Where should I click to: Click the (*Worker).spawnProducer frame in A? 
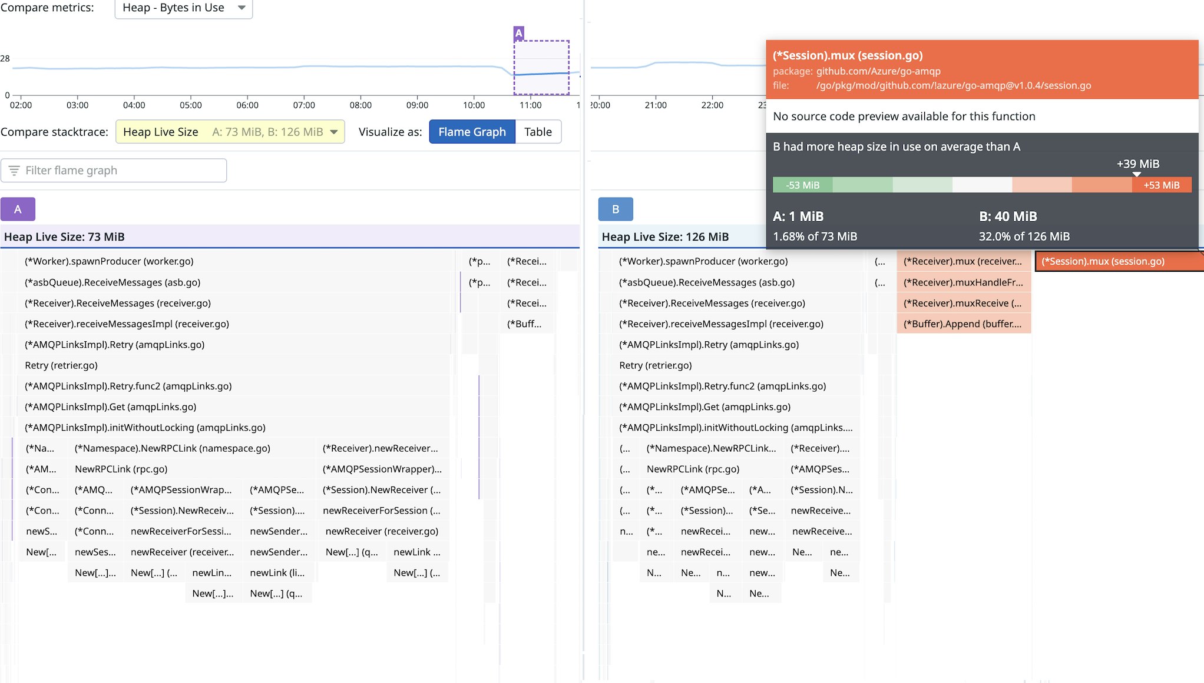tap(109, 261)
